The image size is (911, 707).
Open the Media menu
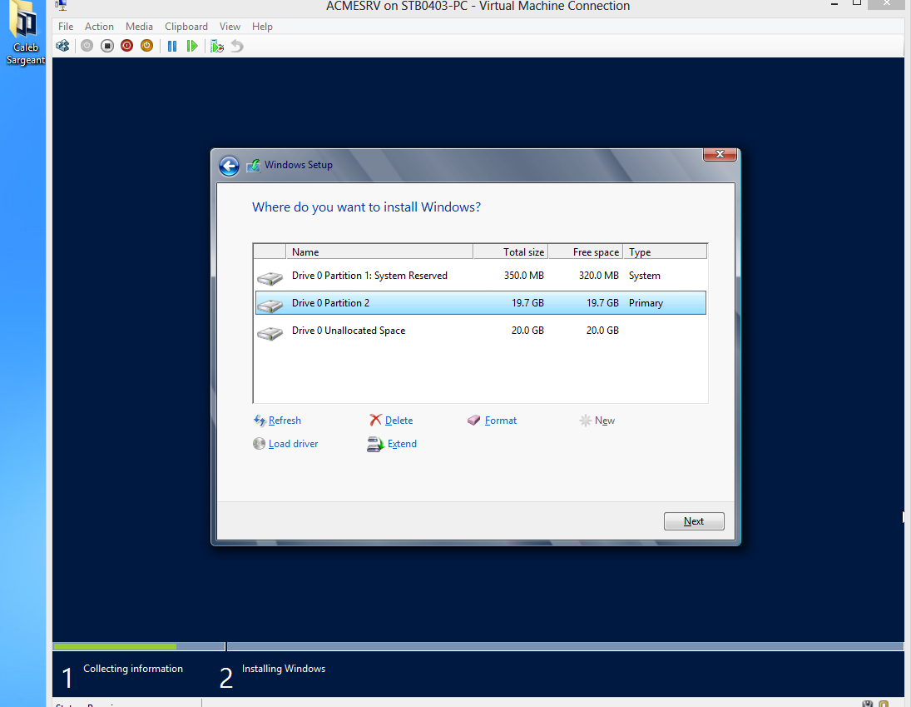140,27
